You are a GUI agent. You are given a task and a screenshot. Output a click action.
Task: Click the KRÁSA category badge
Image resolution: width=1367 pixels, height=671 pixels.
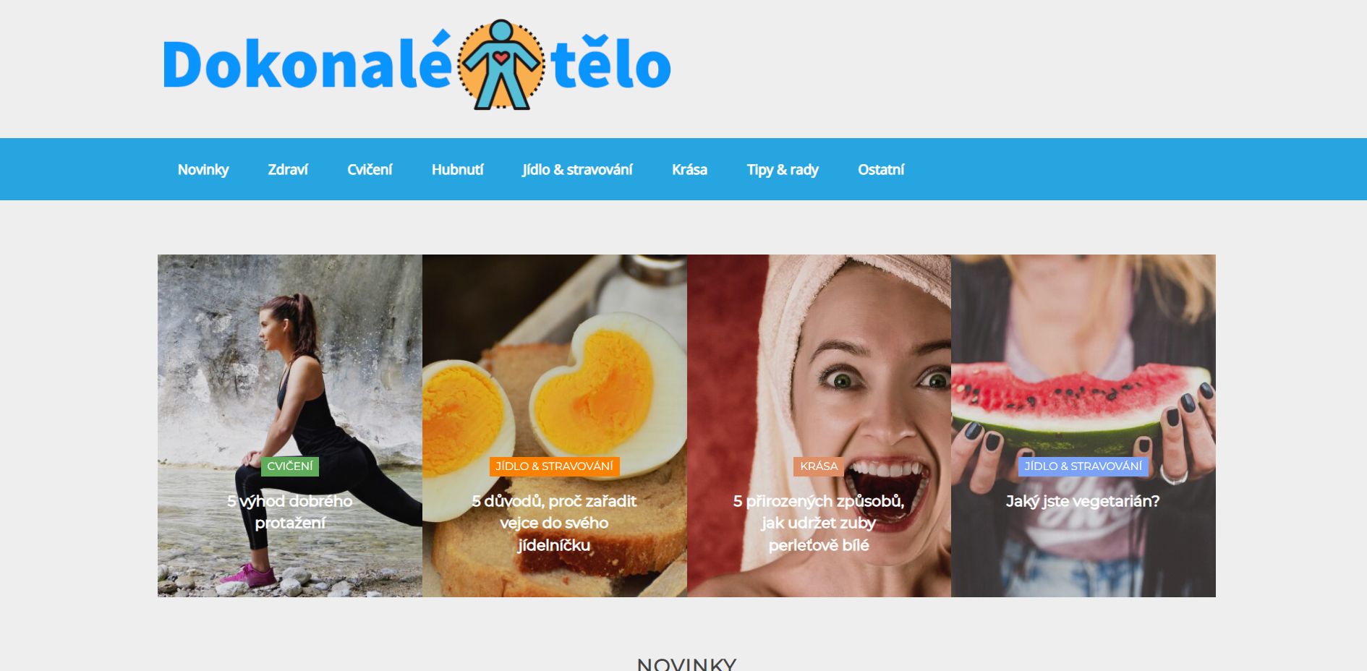point(819,466)
